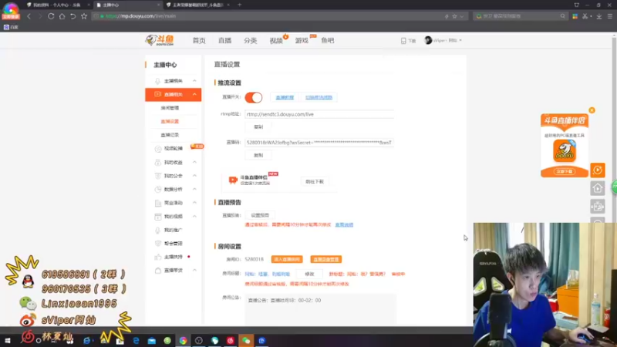Open the account dropdown arrow beside username
This screenshot has height=347, width=617.
coord(460,40)
